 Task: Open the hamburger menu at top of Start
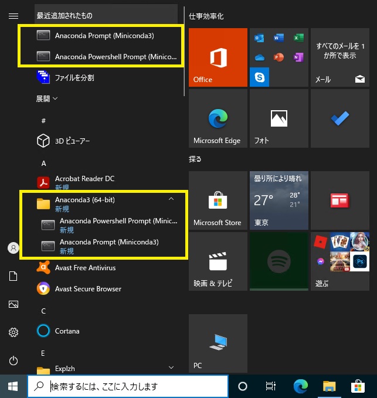13,16
